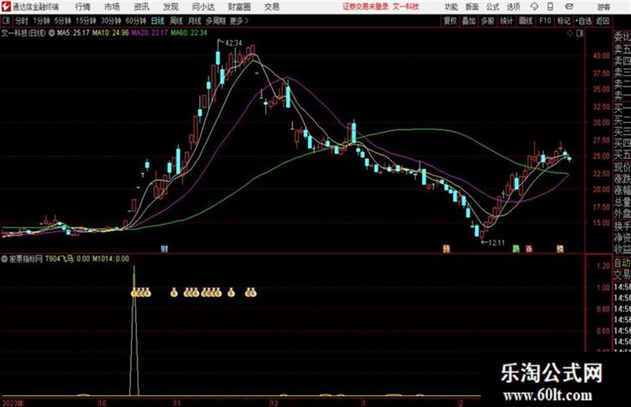The height and width of the screenshot is (407, 631).
Task: Click the 文一科技 stock name link in title bar
Action: tap(406, 7)
